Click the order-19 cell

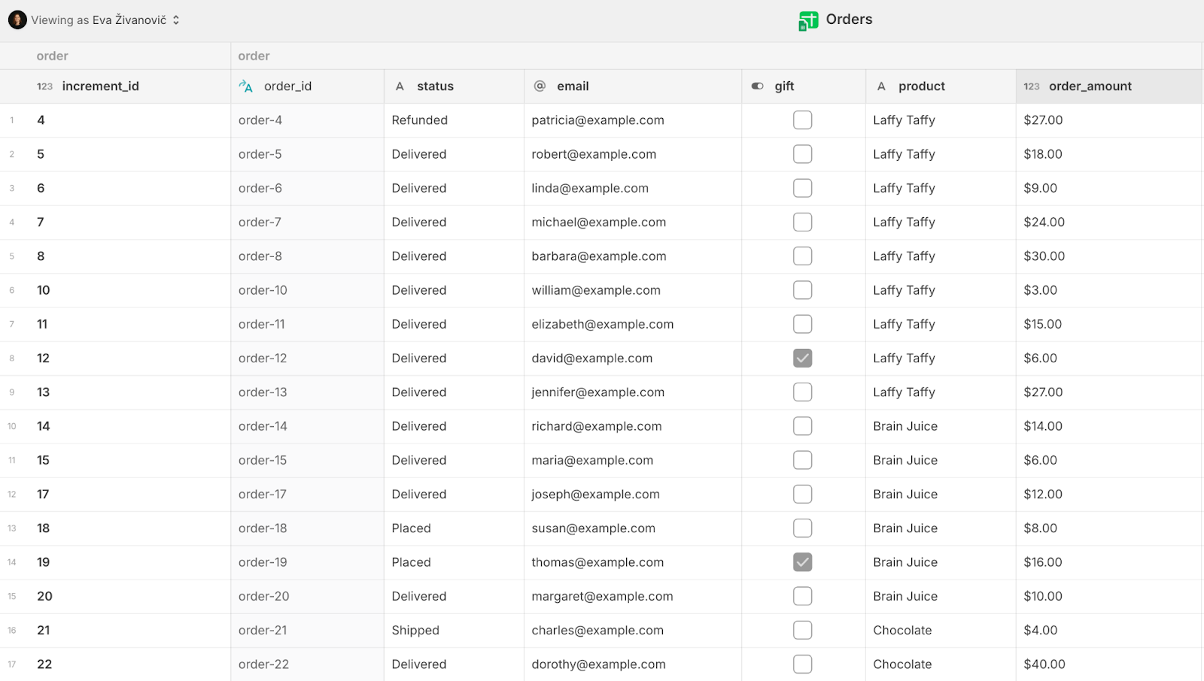tap(307, 562)
